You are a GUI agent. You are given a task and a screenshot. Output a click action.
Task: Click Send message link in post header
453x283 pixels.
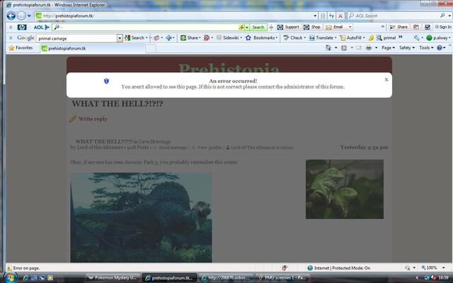[x=173, y=148]
